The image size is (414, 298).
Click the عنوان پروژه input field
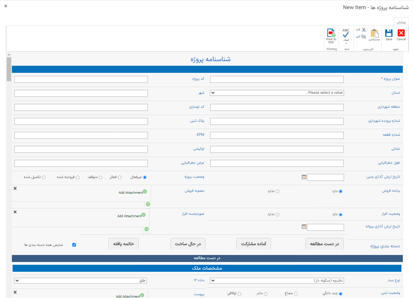277,79
